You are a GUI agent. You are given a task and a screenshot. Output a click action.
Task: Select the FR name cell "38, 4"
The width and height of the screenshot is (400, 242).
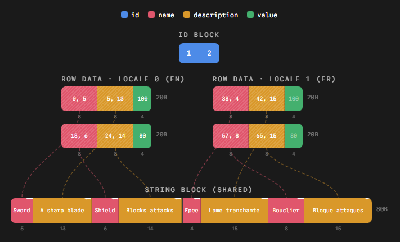click(231, 99)
